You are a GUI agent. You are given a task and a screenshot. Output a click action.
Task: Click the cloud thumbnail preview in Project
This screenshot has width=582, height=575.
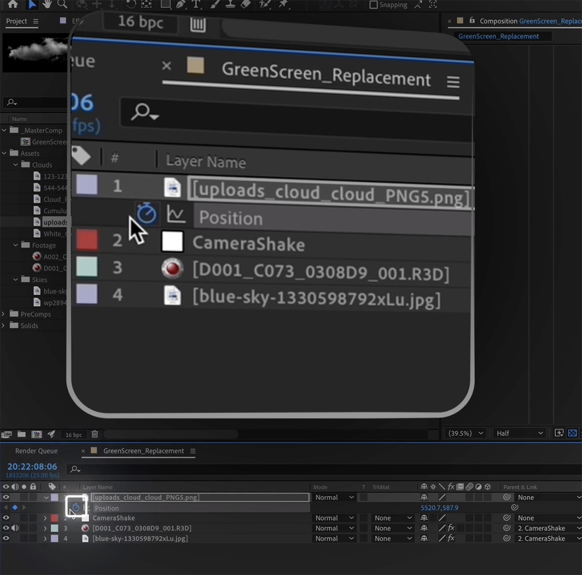pyautogui.click(x=36, y=52)
